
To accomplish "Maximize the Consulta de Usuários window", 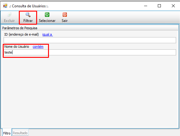I will [159, 6].
